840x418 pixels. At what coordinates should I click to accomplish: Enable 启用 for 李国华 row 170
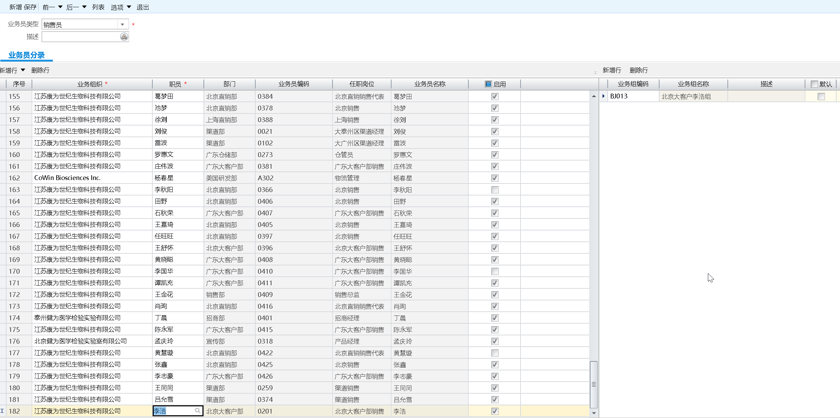(494, 271)
